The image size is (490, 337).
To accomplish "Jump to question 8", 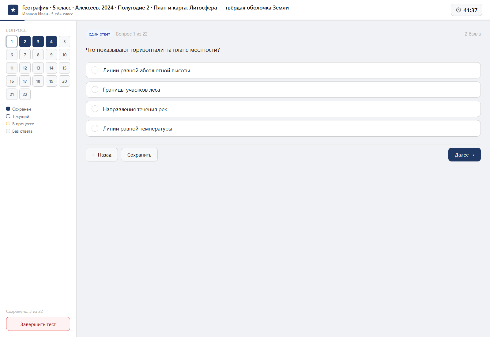I will [38, 55].
